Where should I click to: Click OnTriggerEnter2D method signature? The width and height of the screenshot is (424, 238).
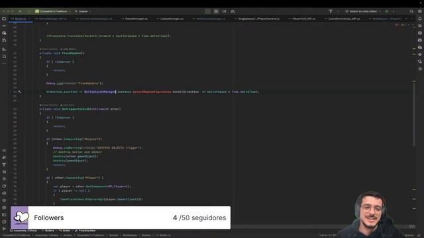[80, 109]
